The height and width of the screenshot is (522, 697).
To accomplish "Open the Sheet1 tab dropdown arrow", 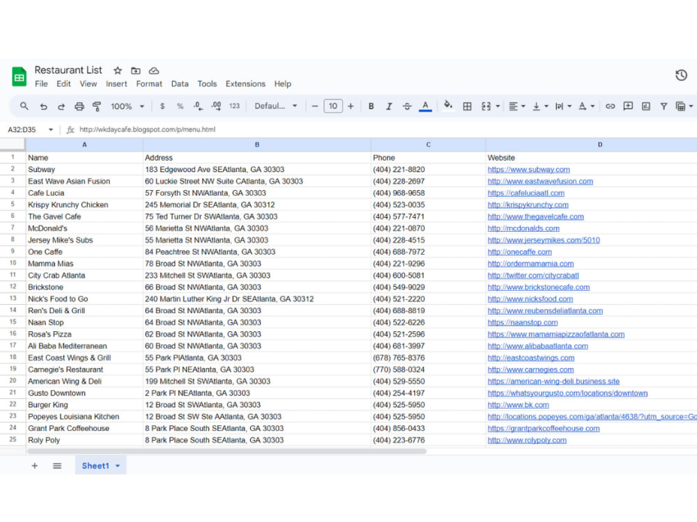I will coord(118,466).
